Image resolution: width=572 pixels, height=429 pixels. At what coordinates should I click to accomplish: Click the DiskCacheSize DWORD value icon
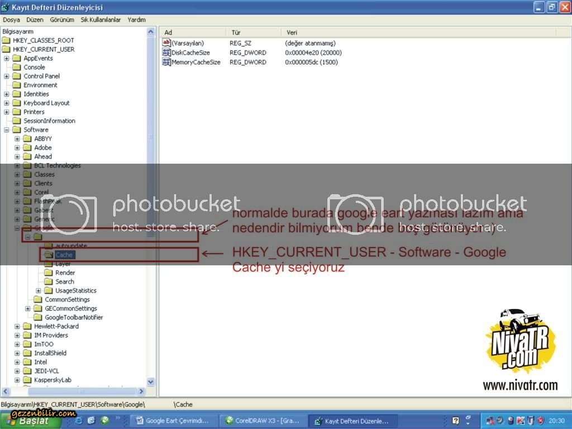tap(166, 53)
